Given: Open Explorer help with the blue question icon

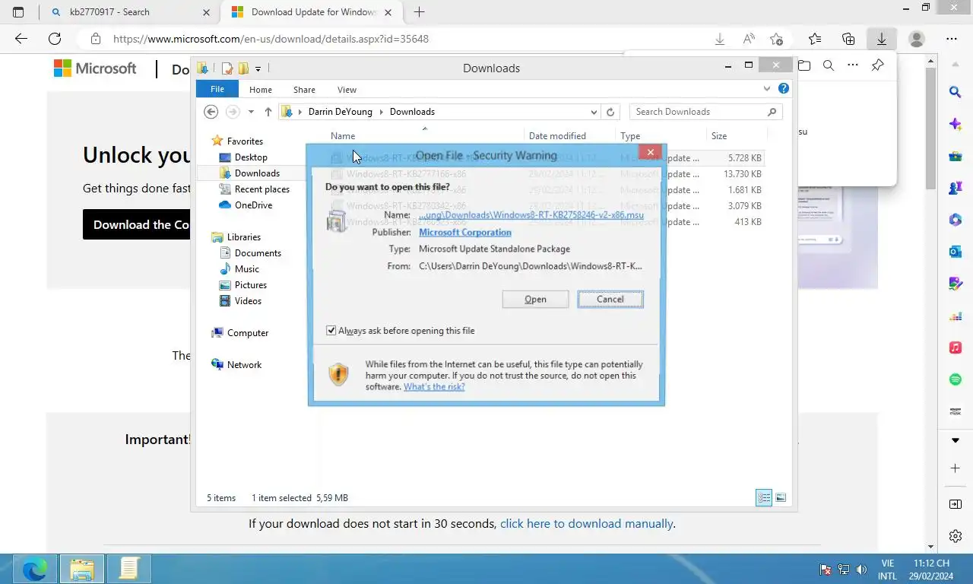Looking at the screenshot, I should click(x=784, y=89).
